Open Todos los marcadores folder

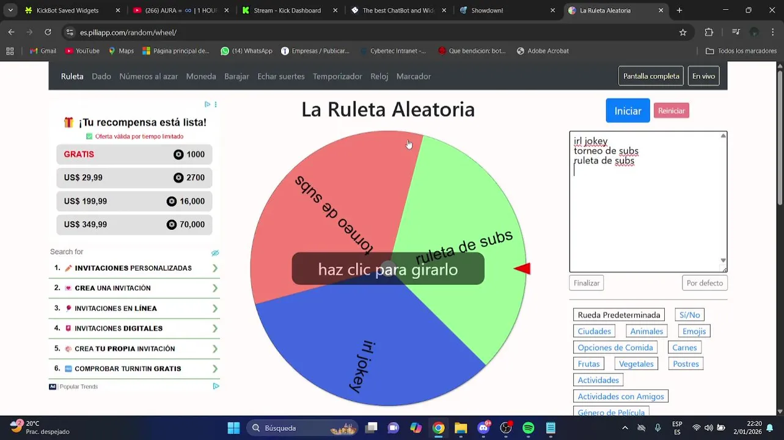[x=741, y=51]
